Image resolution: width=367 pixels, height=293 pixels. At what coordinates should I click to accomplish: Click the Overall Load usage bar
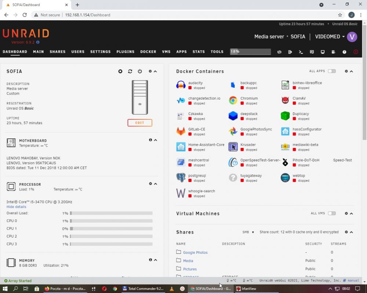tap(111, 213)
